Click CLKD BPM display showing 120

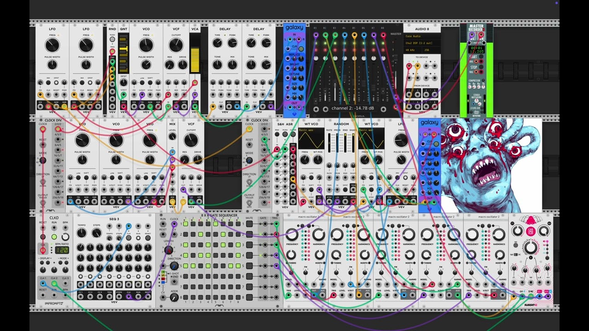(x=62, y=250)
